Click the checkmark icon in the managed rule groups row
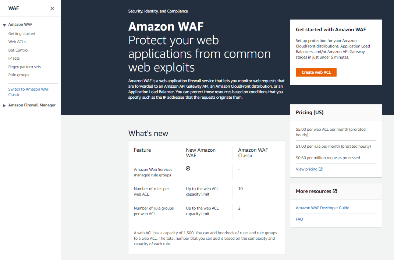Screen dimensions: 394x260 188,168
